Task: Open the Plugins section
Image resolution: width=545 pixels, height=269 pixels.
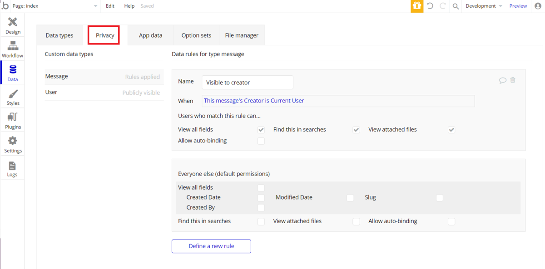Action: coord(13,121)
